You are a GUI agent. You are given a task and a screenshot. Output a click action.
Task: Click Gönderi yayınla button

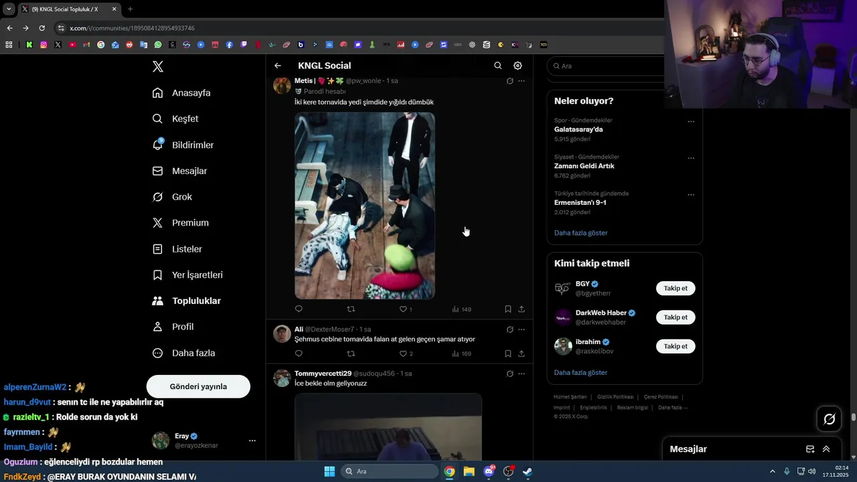[198, 386]
